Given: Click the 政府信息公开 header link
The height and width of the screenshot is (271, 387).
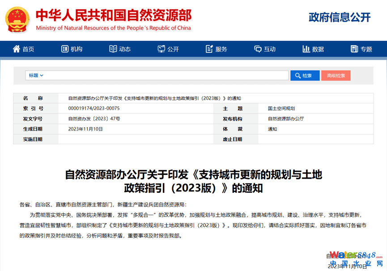Looking at the screenshot, I should 340,17.
